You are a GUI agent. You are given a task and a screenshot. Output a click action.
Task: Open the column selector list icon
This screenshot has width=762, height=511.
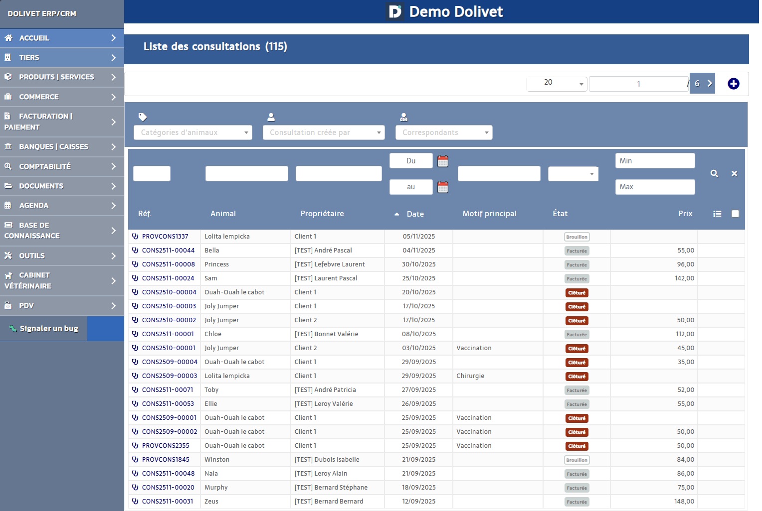(x=717, y=214)
